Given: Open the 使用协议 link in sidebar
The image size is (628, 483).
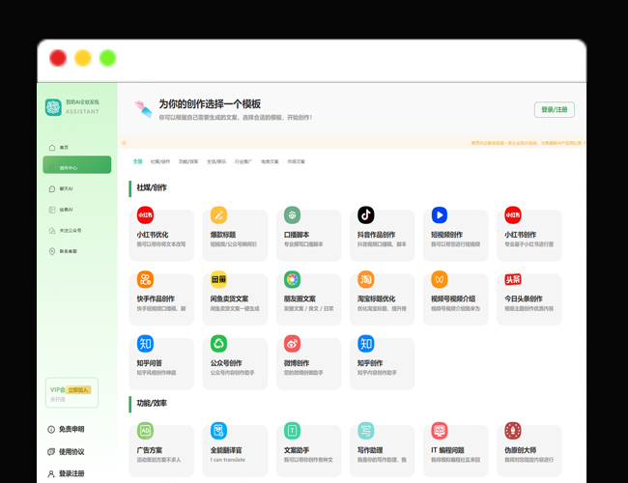Looking at the screenshot, I should [x=71, y=451].
